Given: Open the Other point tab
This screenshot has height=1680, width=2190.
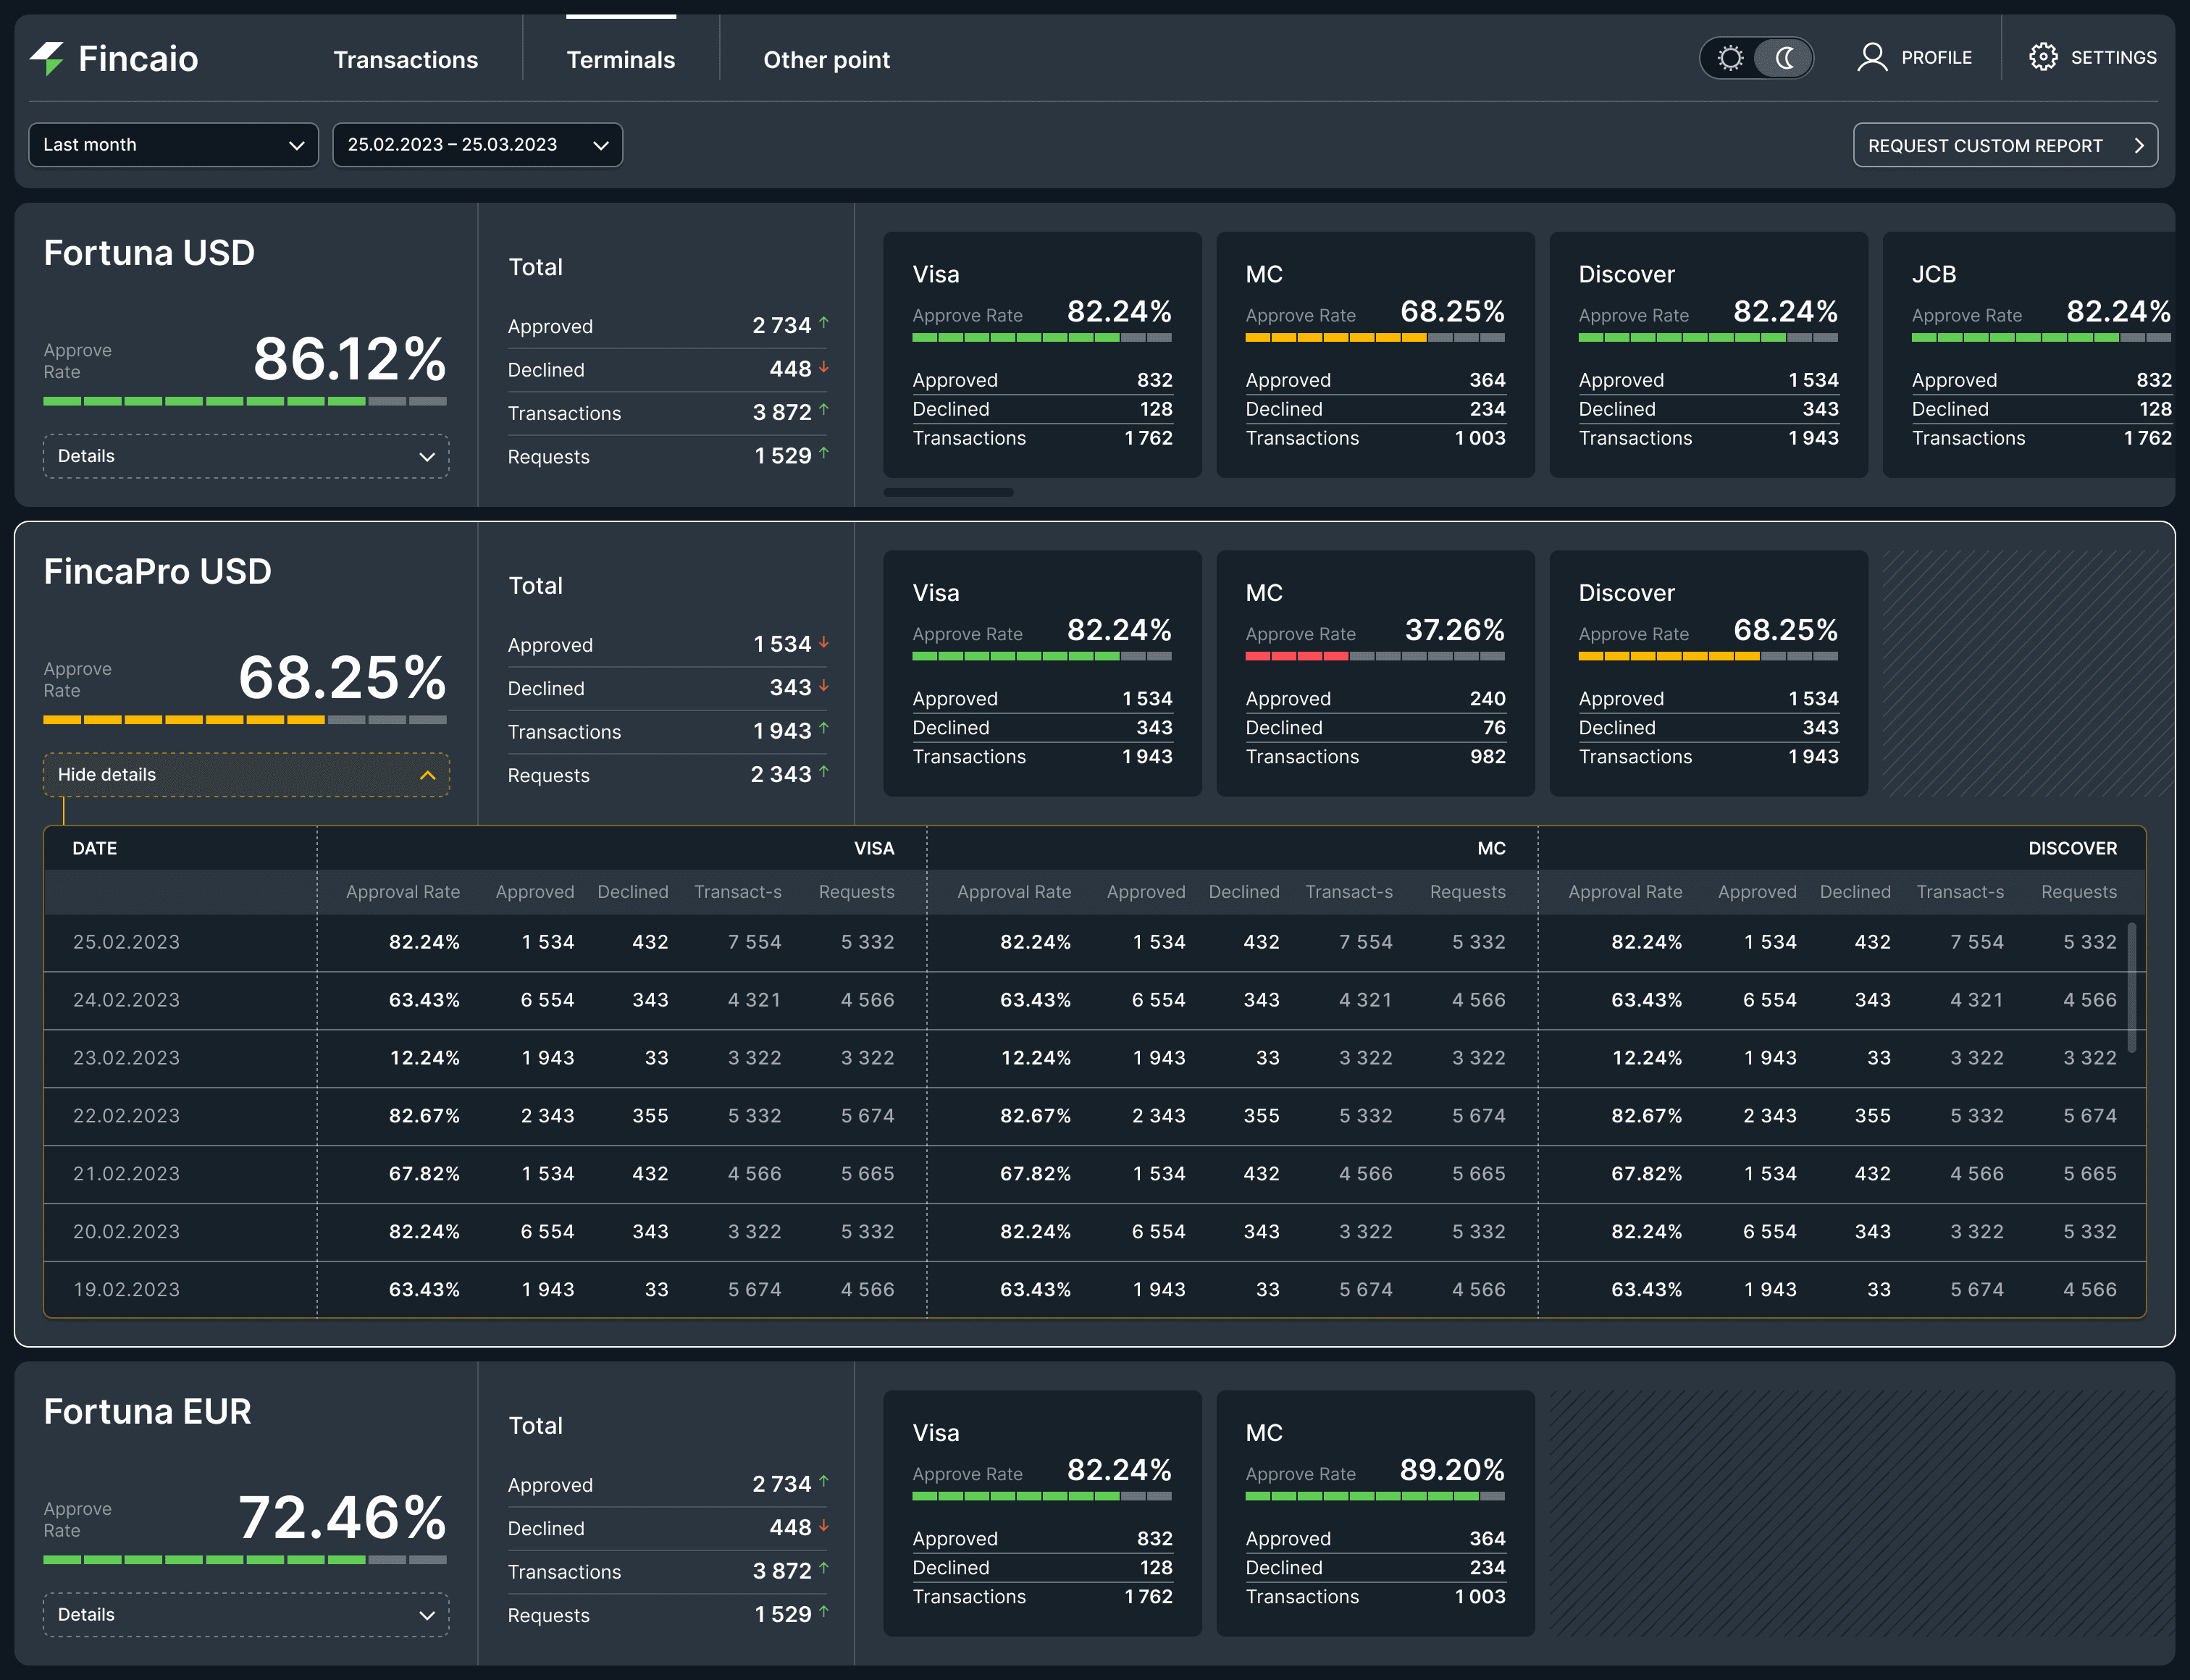Looking at the screenshot, I should point(826,60).
